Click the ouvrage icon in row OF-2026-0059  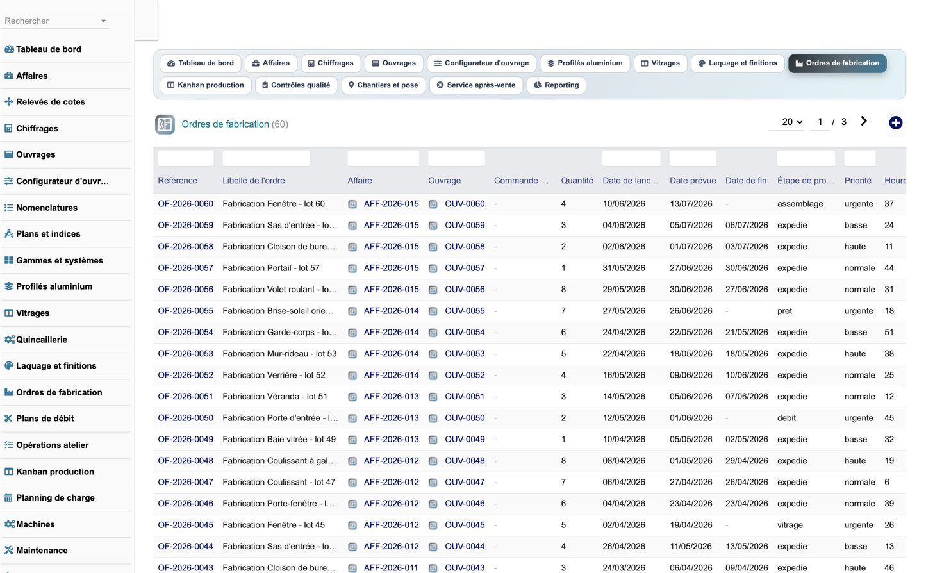[433, 226]
